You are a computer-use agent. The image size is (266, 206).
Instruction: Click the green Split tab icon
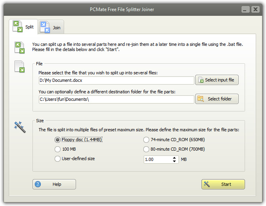pos(18,26)
